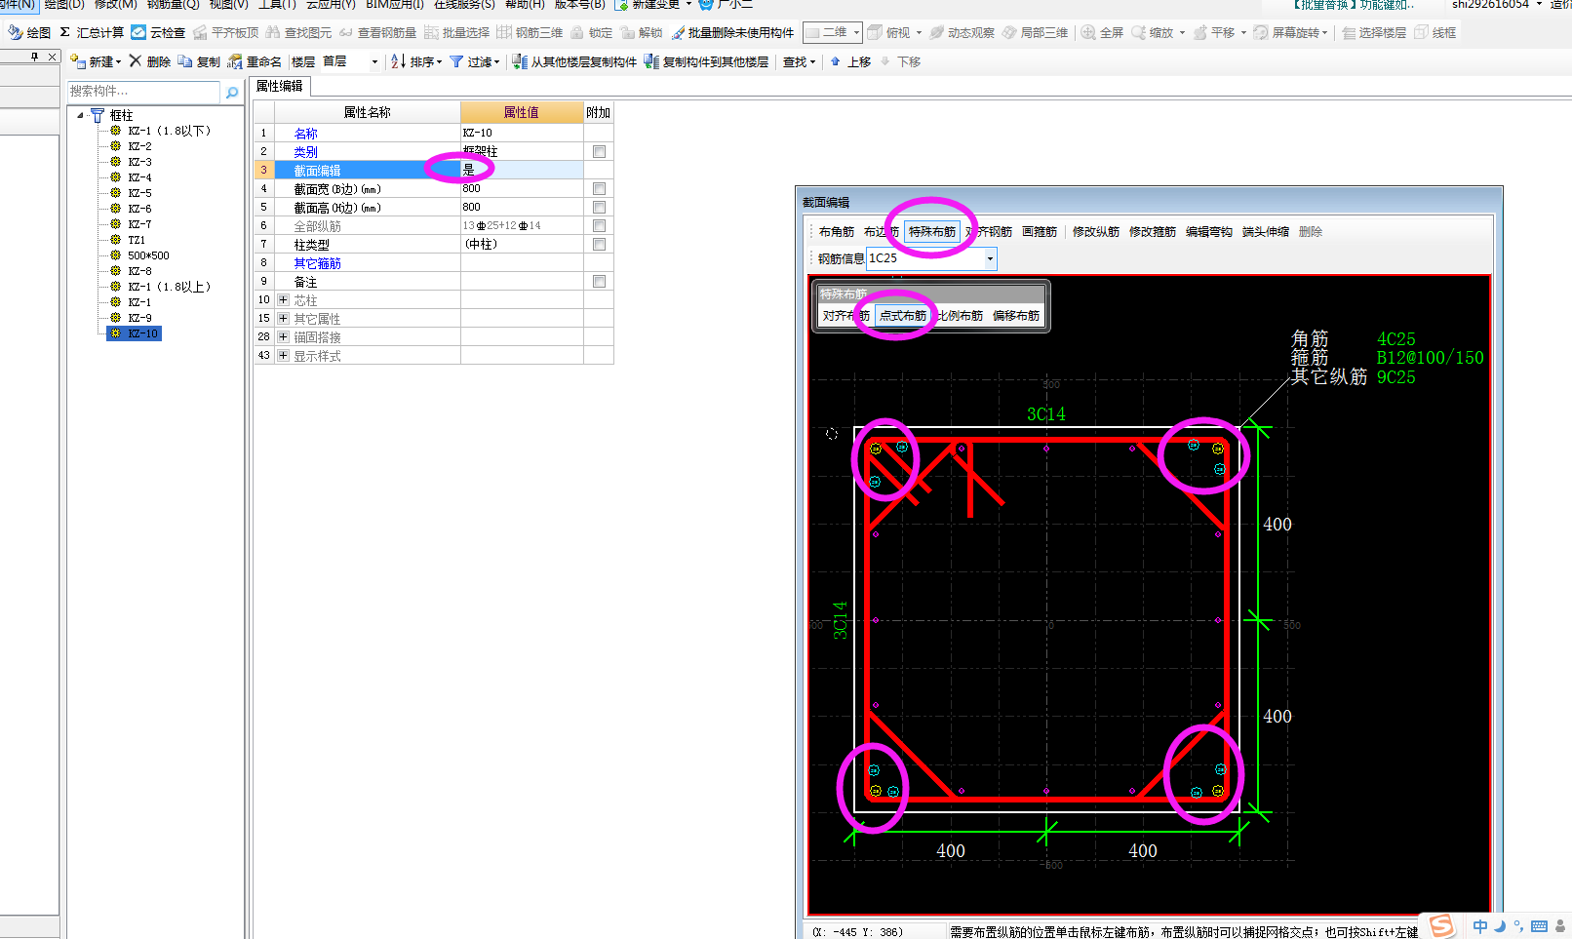Viewport: 1572px width, 939px height.
Task: Open the 帮助(H) menu
Action: (525, 5)
